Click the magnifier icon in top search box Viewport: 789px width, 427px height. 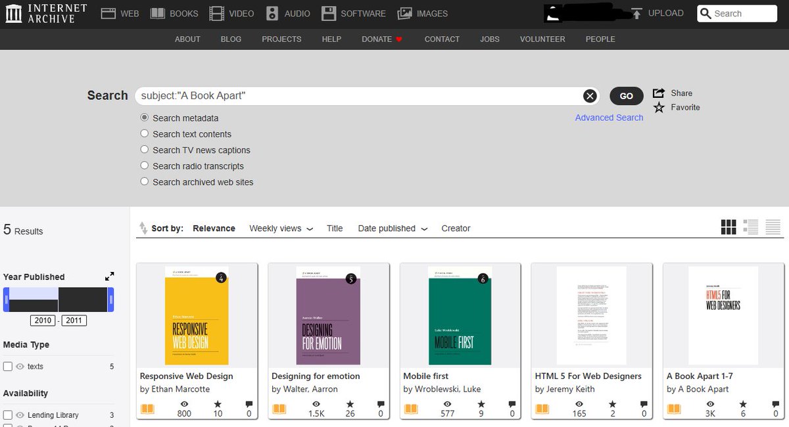tap(706, 13)
